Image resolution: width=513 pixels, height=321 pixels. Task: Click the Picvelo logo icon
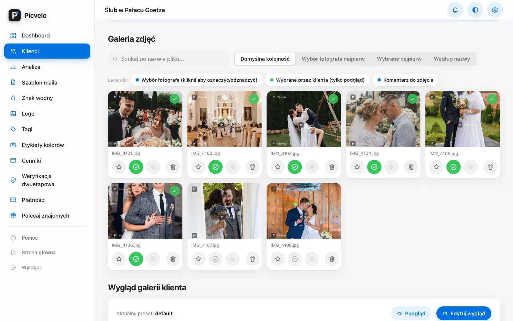click(15, 15)
